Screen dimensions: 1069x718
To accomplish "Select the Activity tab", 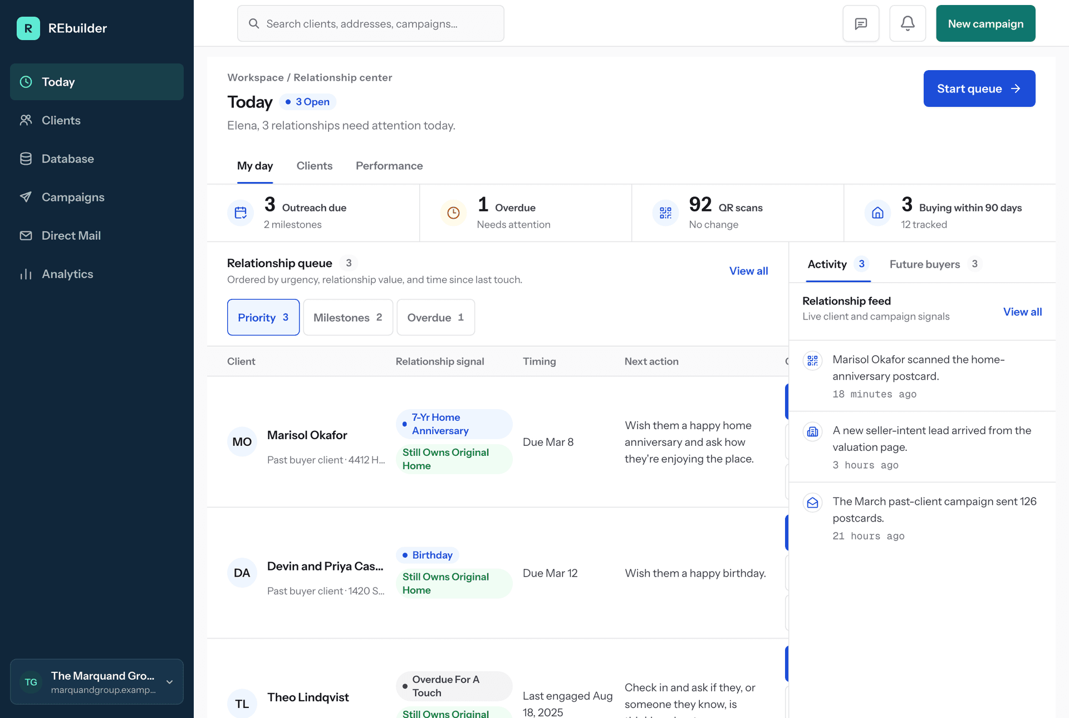I will (838, 264).
